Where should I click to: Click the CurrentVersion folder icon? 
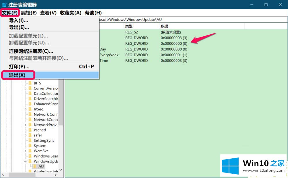[x=30, y=88]
